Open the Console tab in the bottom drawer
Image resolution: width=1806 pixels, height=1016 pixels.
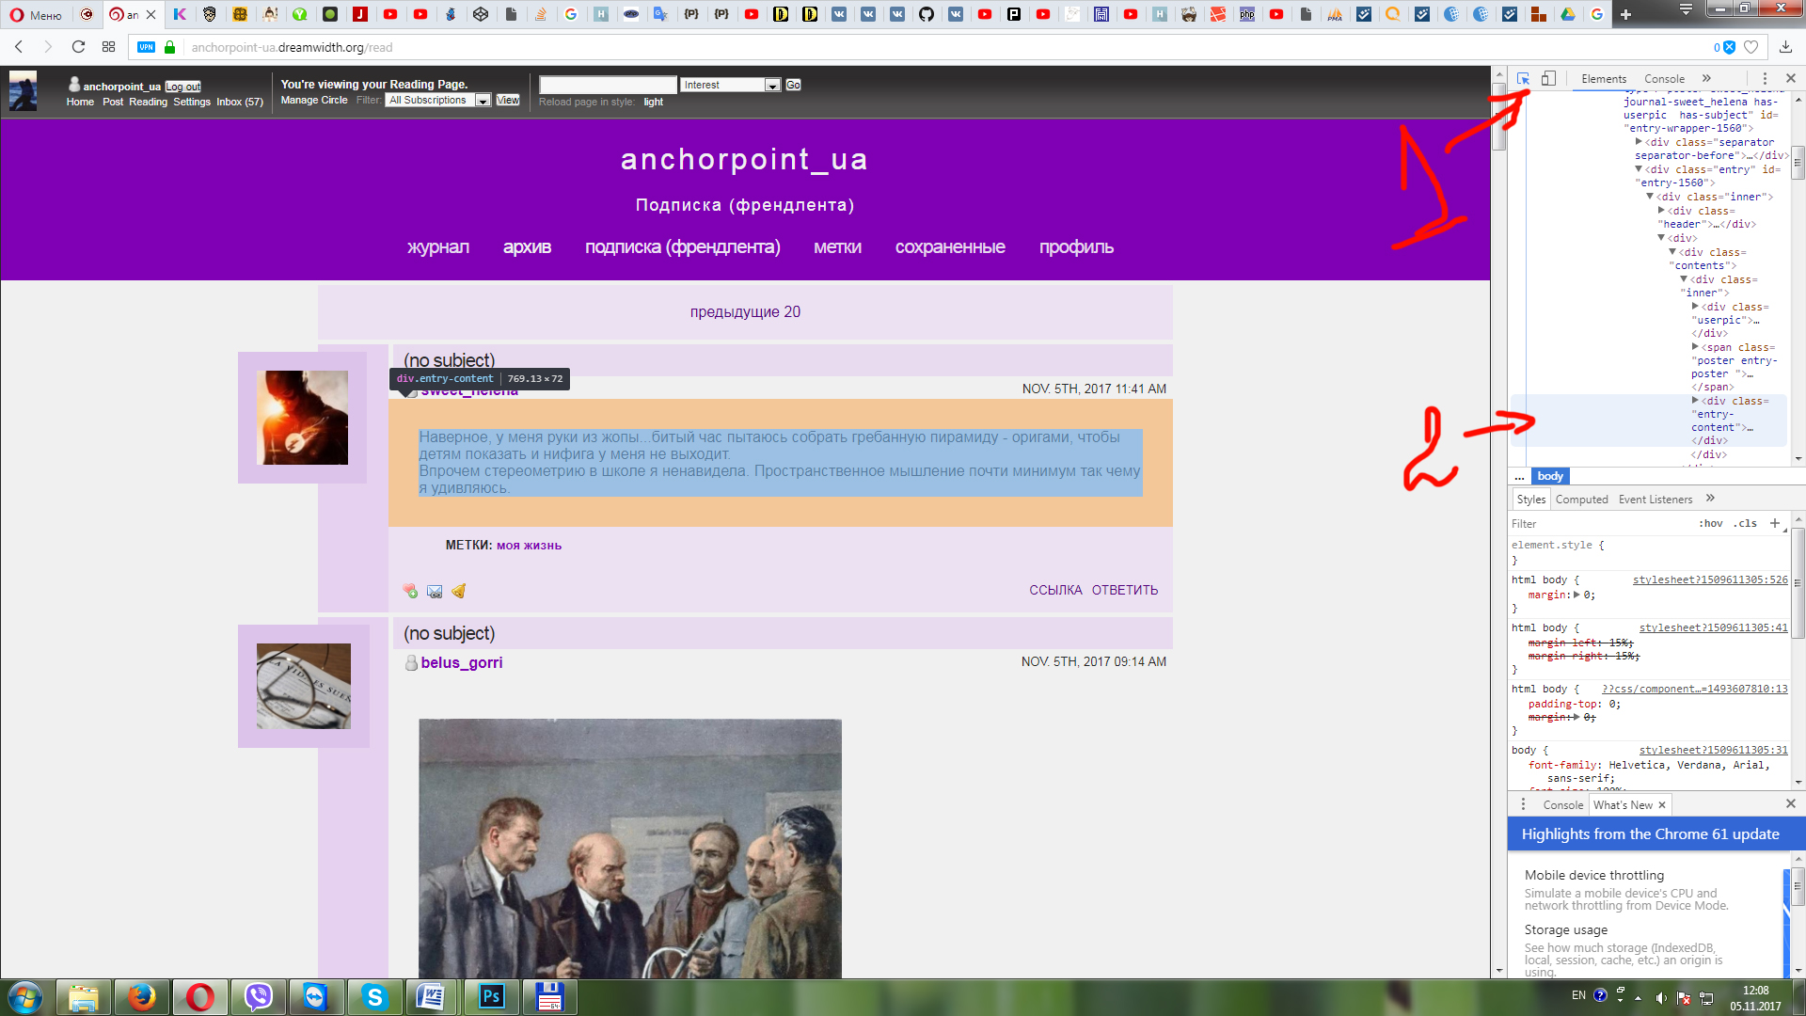click(x=1562, y=805)
